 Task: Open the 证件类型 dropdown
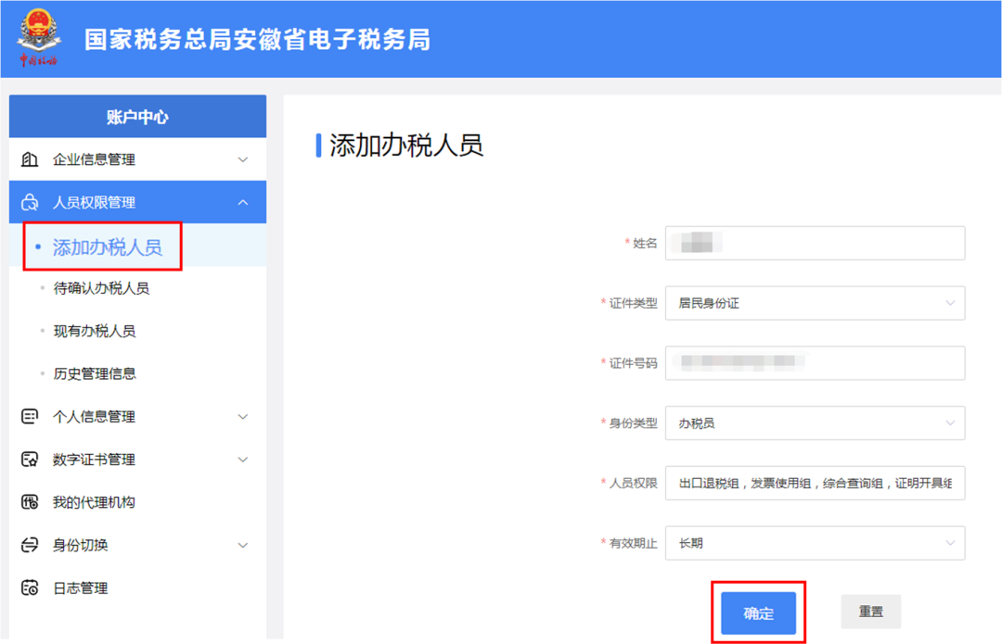click(815, 303)
